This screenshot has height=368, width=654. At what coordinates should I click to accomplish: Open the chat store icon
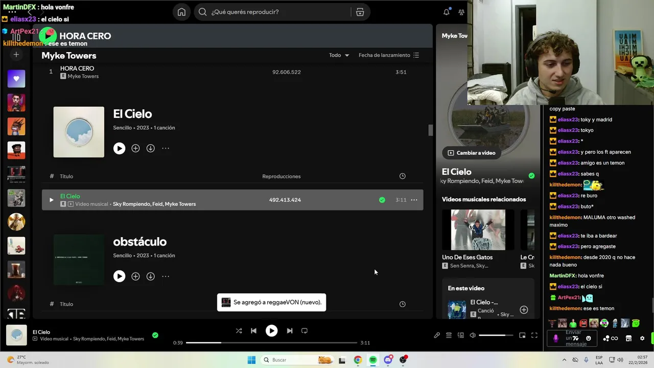coord(629,338)
